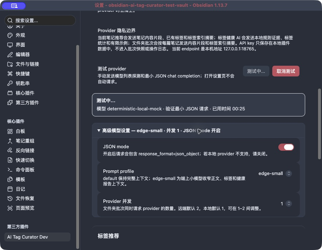Click the file icon for 快速切换
This screenshot has height=250, width=322.
pyautogui.click(x=10, y=160)
